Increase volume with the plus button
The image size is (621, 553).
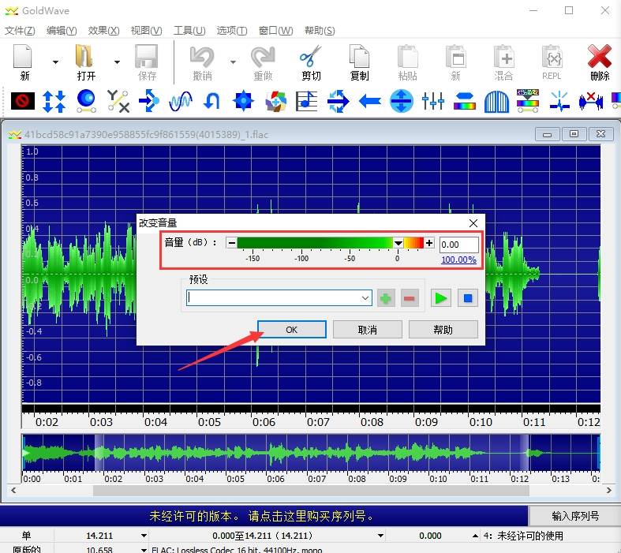429,243
